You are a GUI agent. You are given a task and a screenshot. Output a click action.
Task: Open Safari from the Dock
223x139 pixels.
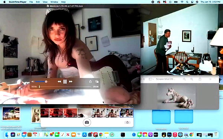(x=134, y=135)
